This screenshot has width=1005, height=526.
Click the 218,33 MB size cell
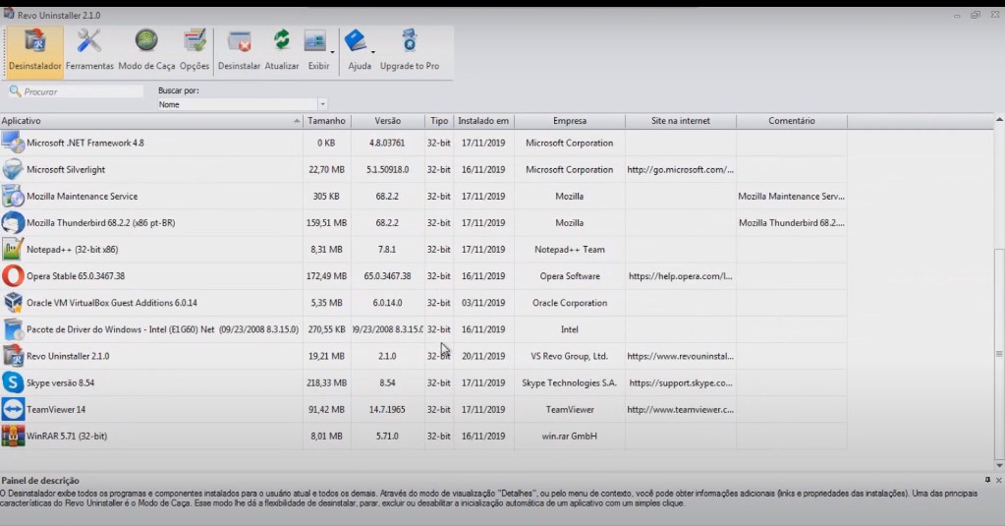point(327,382)
